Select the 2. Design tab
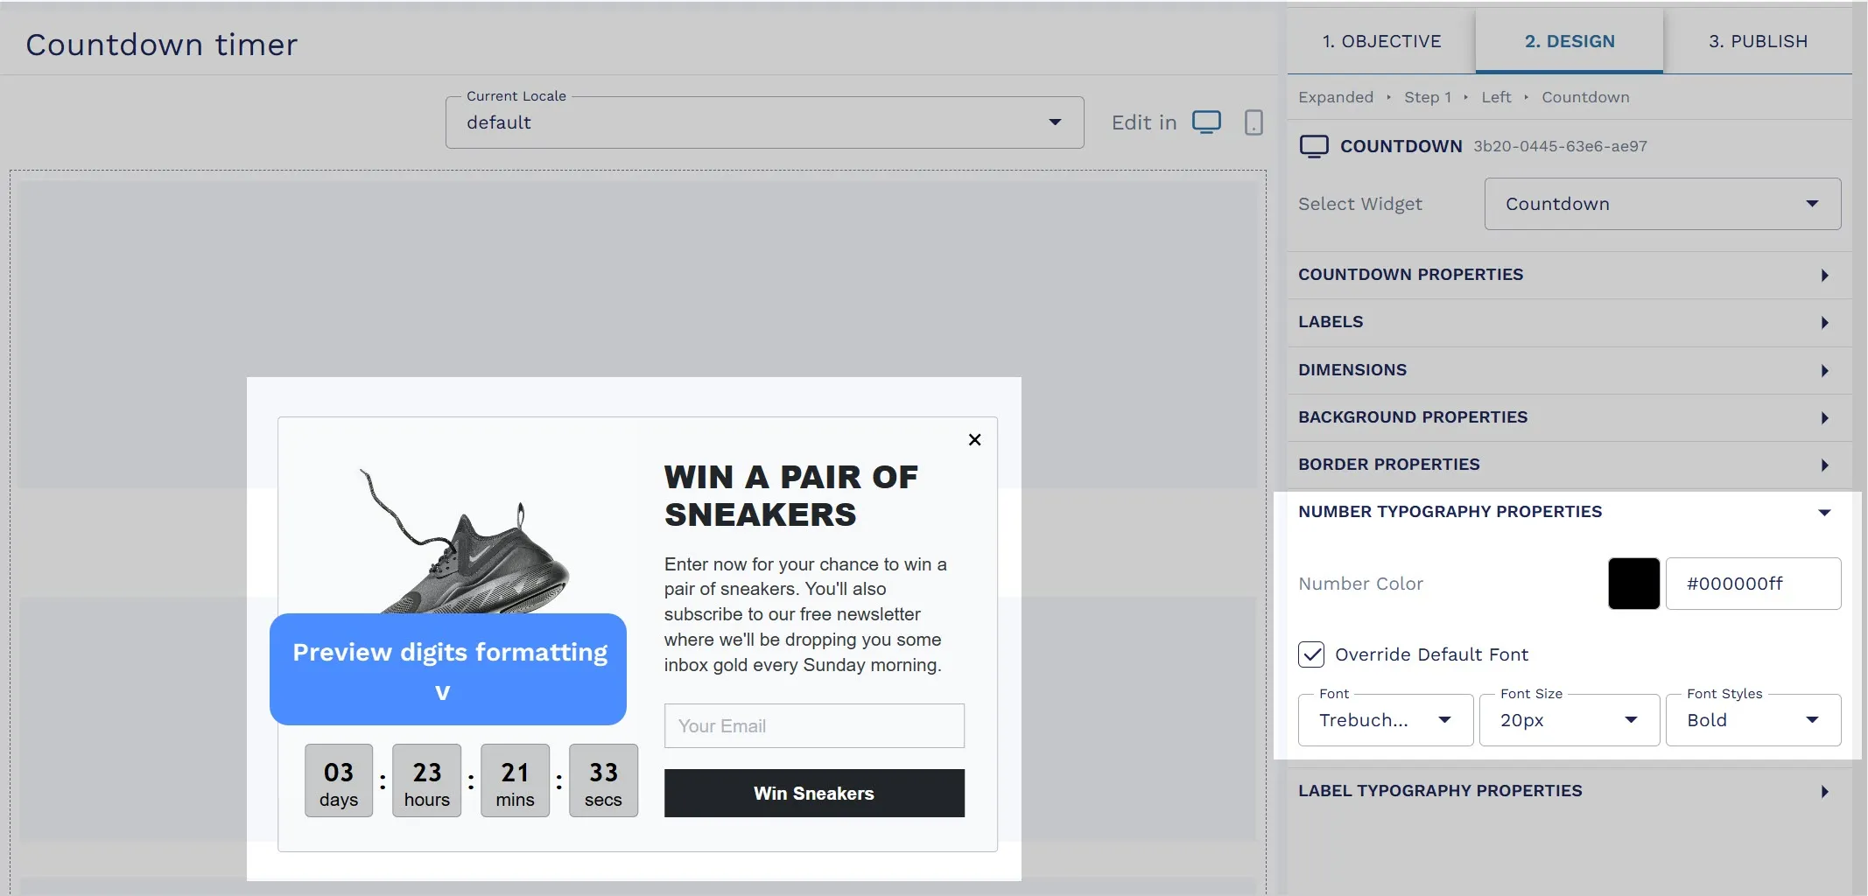 (1570, 41)
